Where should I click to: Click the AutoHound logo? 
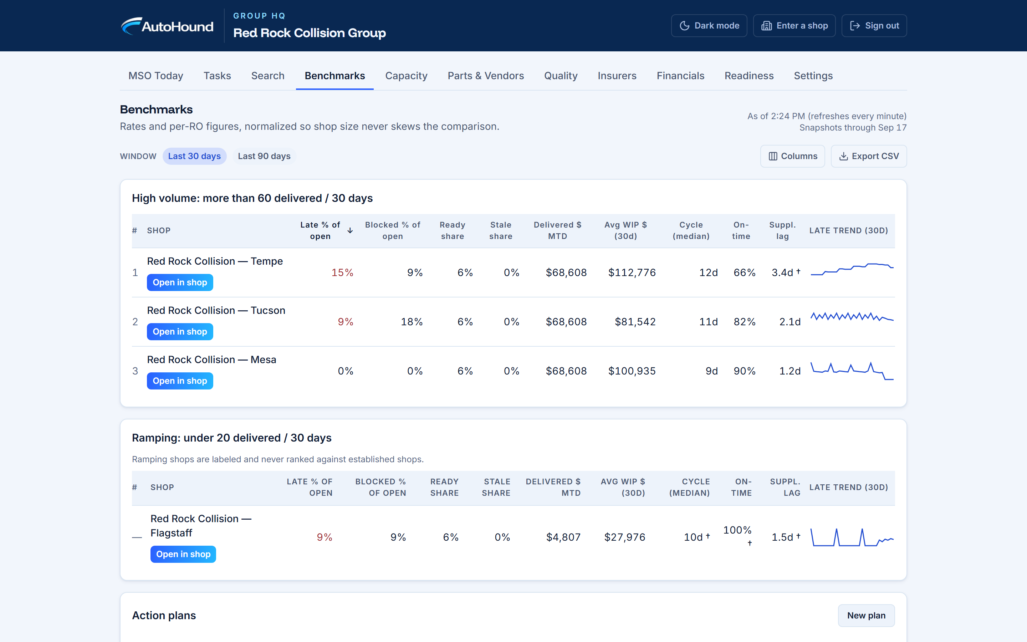coord(167,26)
